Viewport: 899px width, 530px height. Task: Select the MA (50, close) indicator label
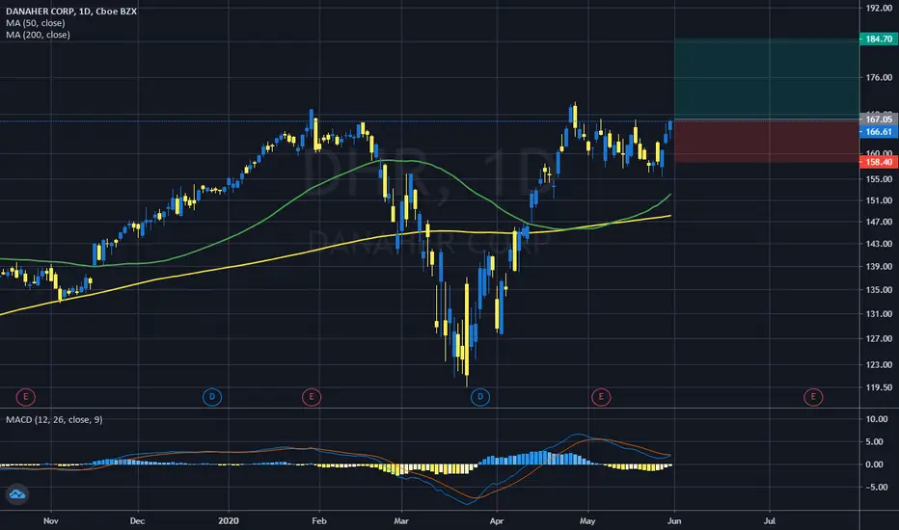coord(36,23)
